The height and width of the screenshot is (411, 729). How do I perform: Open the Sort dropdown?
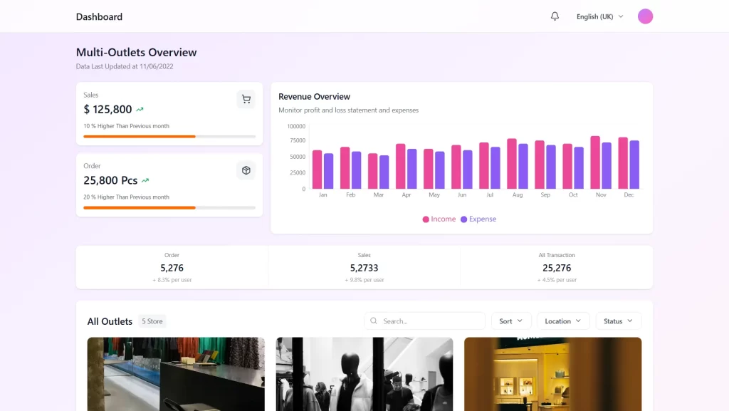[x=511, y=321]
